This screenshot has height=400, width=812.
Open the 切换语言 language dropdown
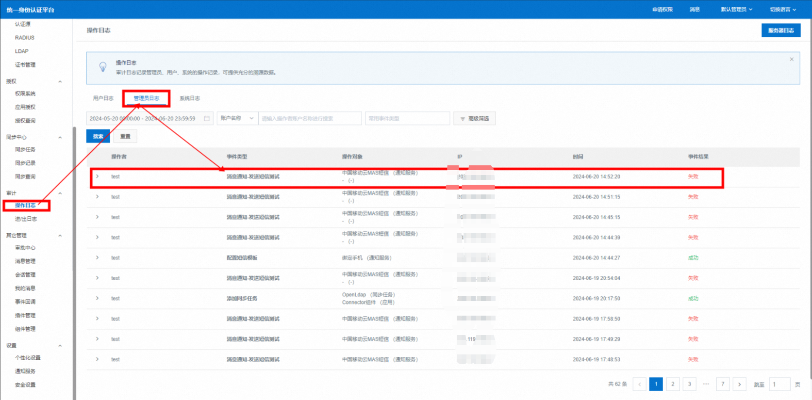782,9
